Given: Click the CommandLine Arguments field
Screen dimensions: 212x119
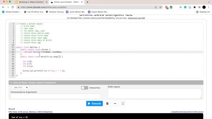Looking at the screenshot, I should (55, 96).
